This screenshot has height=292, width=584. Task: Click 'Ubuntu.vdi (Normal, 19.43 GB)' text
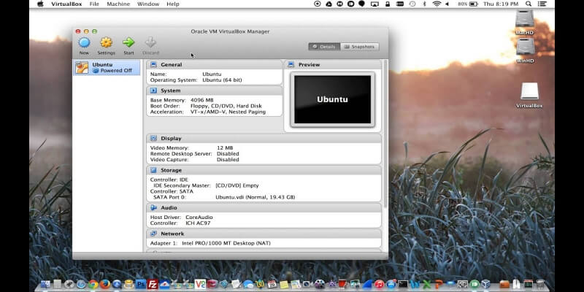tap(255, 197)
